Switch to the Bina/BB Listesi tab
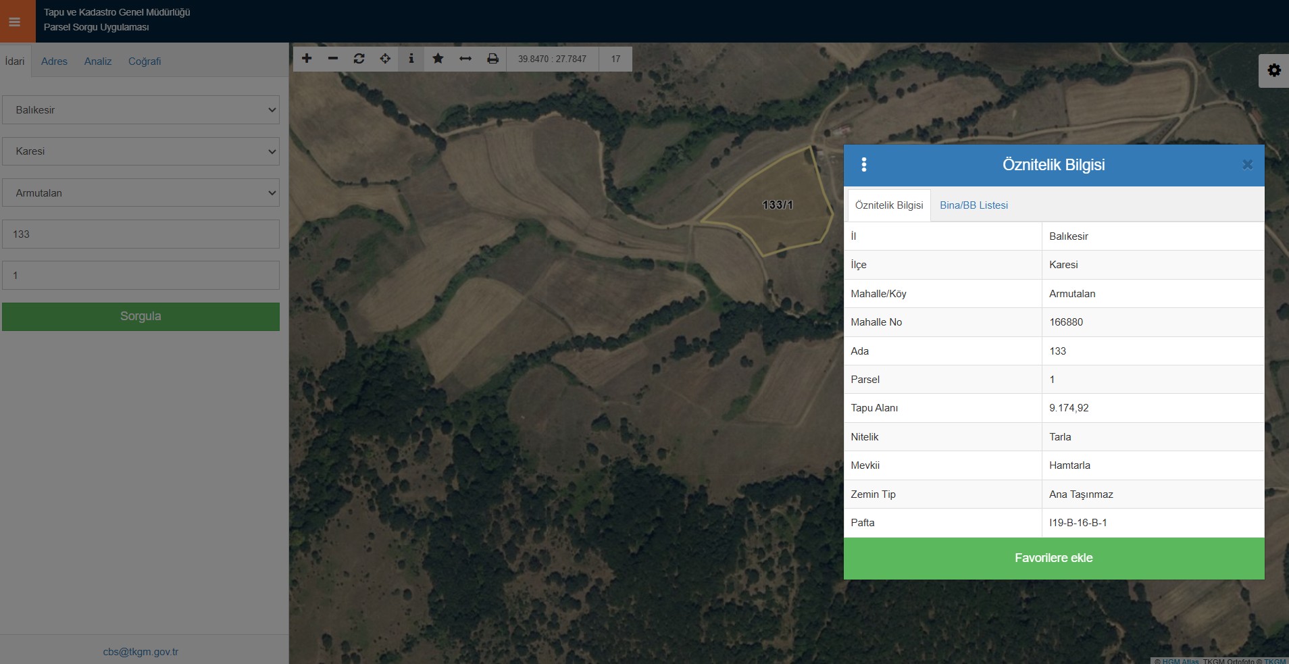Viewport: 1289px width, 664px height. tap(974, 205)
